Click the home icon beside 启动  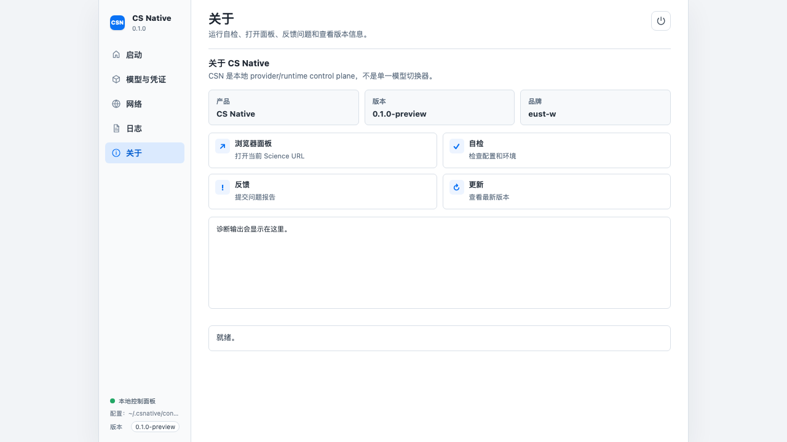point(116,55)
